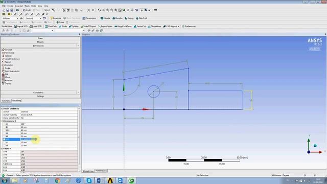Collapse the Dimensions group in details
The image size is (327, 184).
click(2, 121)
